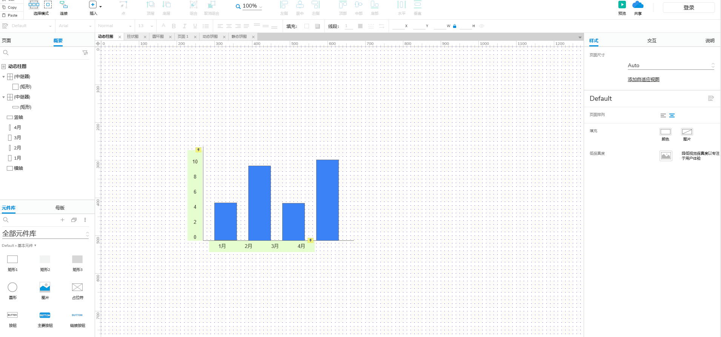721x337 pixels.
Task: Click the 添加自适应视图 link
Action: (644, 80)
